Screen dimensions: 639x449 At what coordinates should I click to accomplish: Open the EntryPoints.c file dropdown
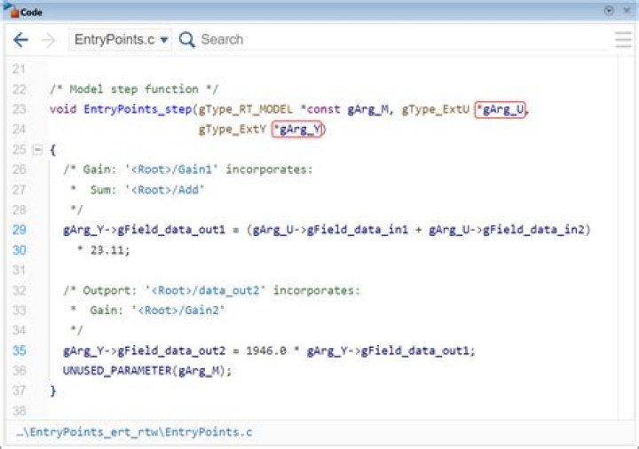121,40
